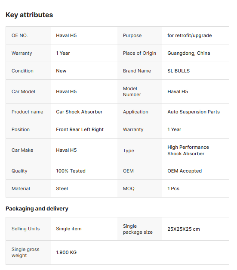Image resolution: width=237 pixels, height=270 pixels.
Task: Select the Model Number label cell
Action: pyautogui.click(x=139, y=91)
